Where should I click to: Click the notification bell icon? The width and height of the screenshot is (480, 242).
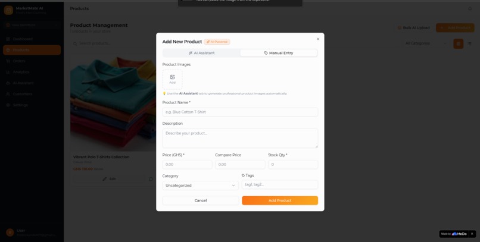click(470, 8)
